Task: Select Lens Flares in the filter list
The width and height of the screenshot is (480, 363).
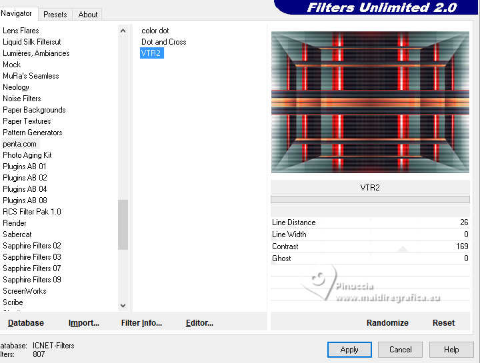Action: [21, 31]
